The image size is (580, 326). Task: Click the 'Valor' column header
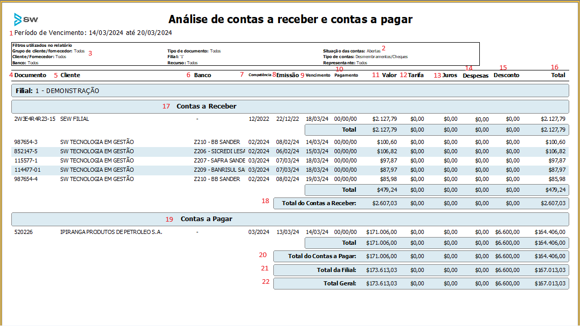[389, 75]
